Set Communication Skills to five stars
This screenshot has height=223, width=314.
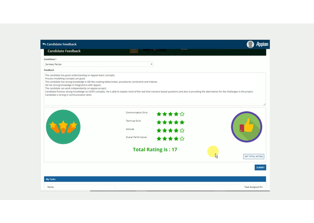(x=182, y=114)
